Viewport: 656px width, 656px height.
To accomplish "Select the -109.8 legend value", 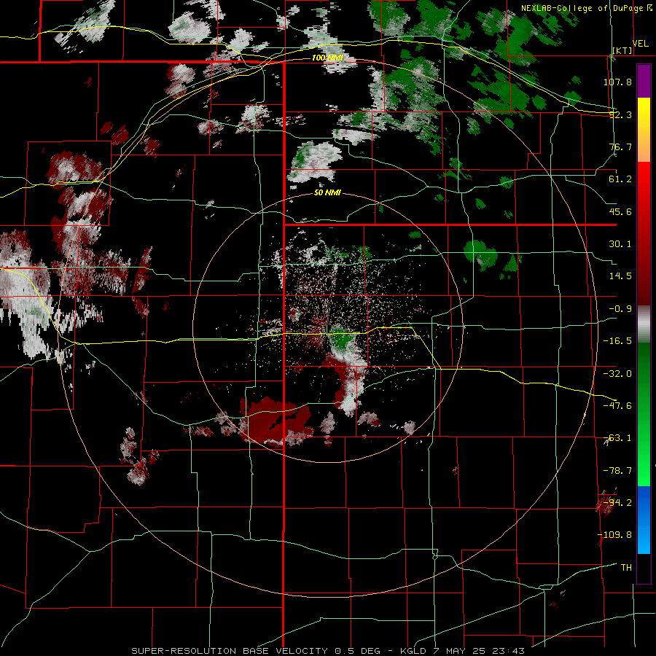I will click(615, 535).
